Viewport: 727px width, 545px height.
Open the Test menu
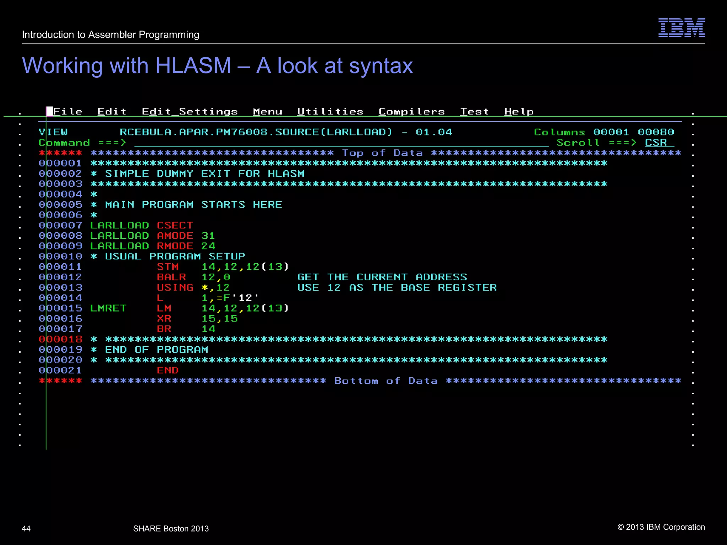click(x=475, y=111)
